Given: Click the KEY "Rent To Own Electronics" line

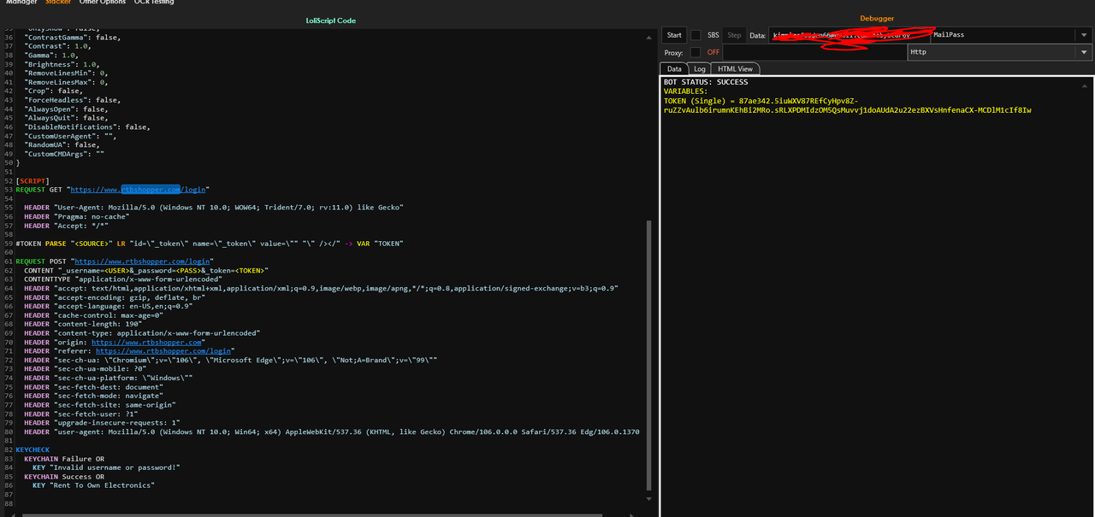Looking at the screenshot, I should 93,485.
